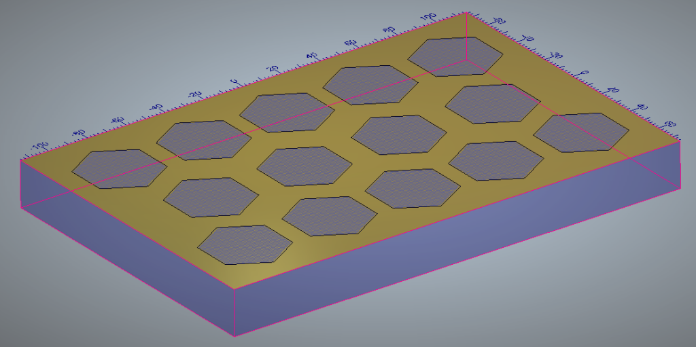Pick the hexagon at the far back corner
The image size is (696, 347).
453,54
